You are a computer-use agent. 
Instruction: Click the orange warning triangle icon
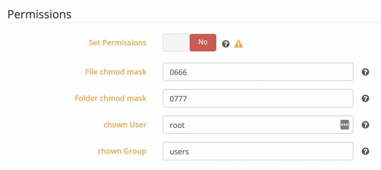pyautogui.click(x=239, y=44)
